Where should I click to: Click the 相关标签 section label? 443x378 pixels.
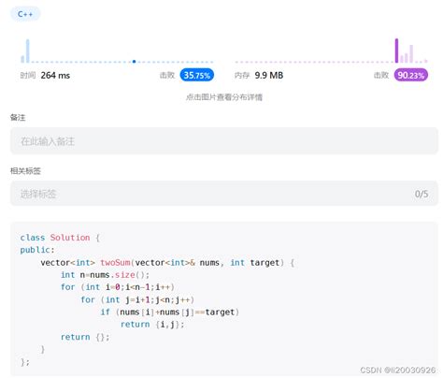[x=25, y=171]
